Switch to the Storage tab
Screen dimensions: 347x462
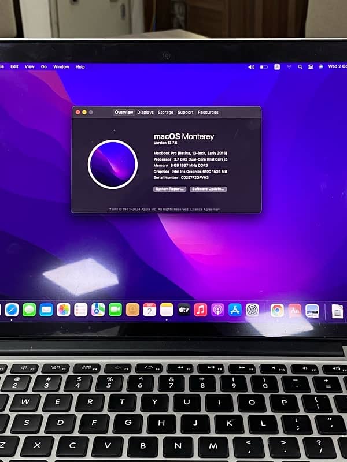pos(165,113)
